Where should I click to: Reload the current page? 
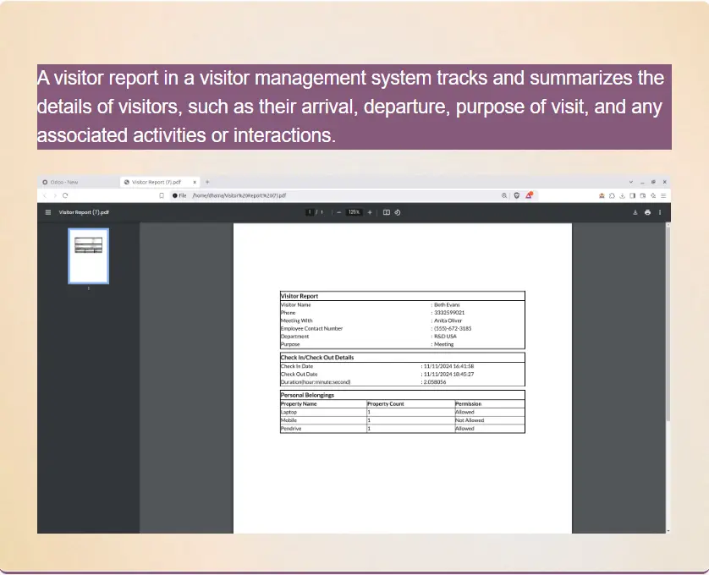pos(65,195)
